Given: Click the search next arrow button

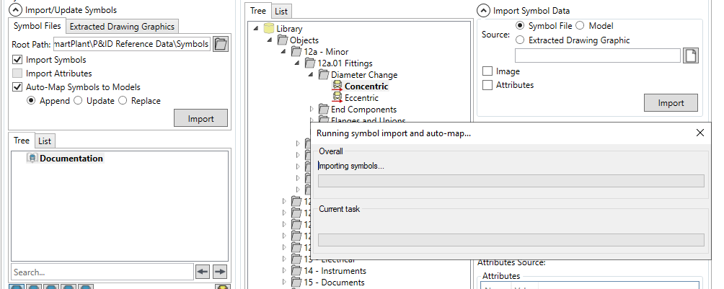Looking at the screenshot, I should (x=220, y=272).
